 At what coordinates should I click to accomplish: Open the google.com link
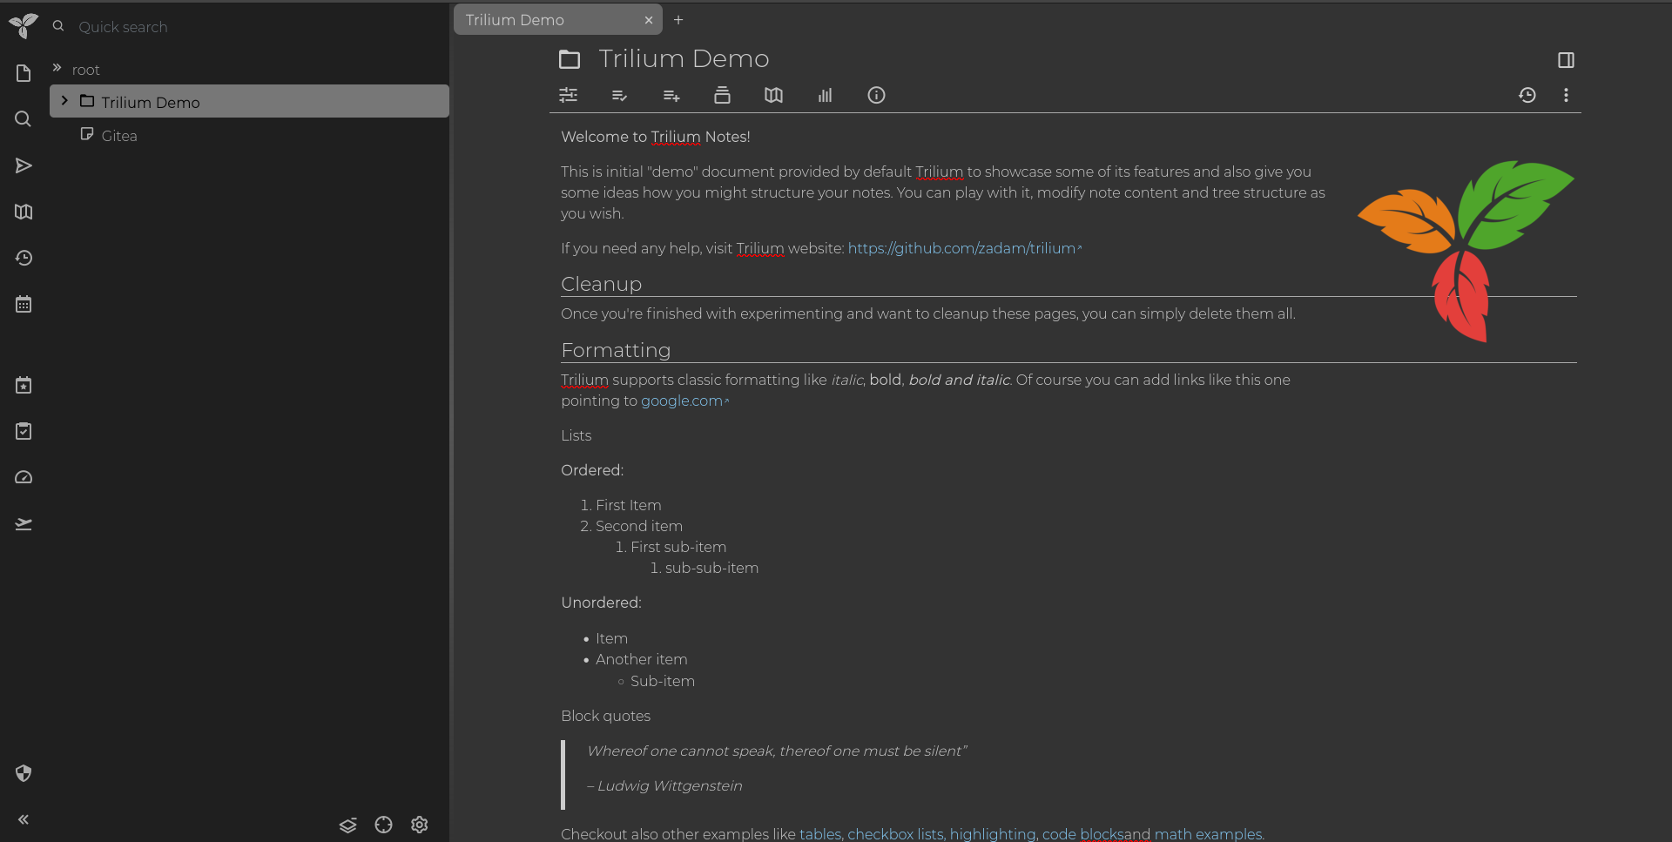click(x=684, y=401)
